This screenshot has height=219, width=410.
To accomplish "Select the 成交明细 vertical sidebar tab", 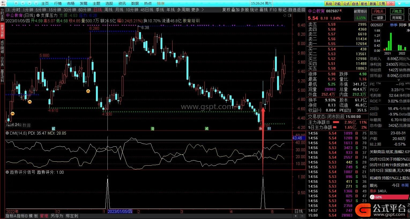I will coord(2,47).
